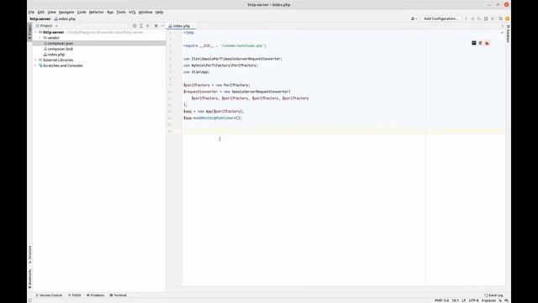Click the Collapse All icon in Project panel

coord(148,26)
